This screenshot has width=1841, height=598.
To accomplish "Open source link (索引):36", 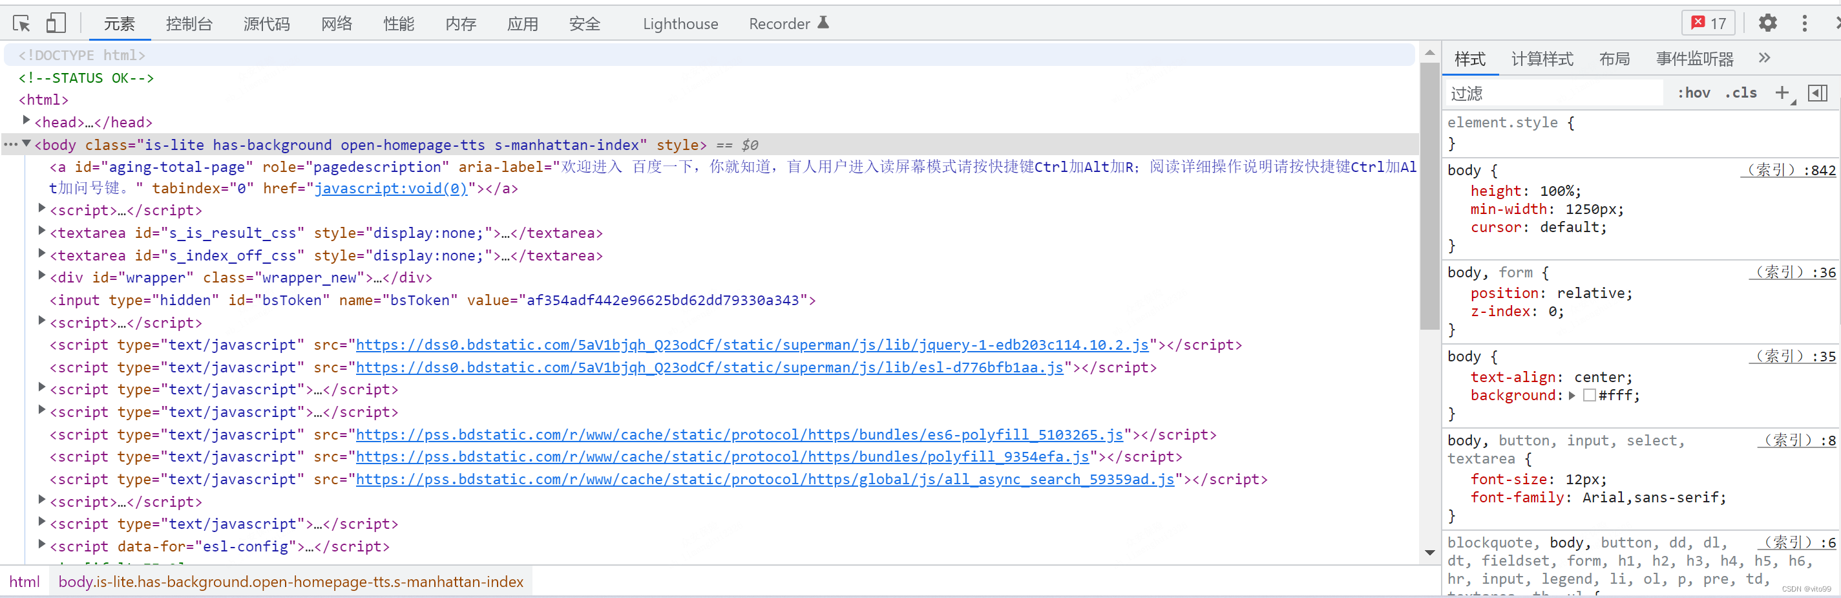I will (1793, 273).
